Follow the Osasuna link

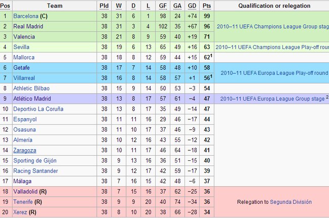24,129
